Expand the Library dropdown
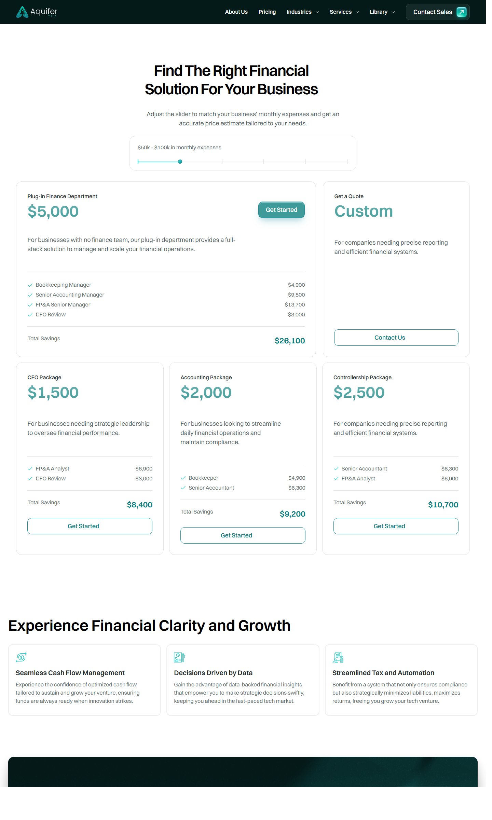Viewport: 492px width, 820px height. click(x=381, y=12)
